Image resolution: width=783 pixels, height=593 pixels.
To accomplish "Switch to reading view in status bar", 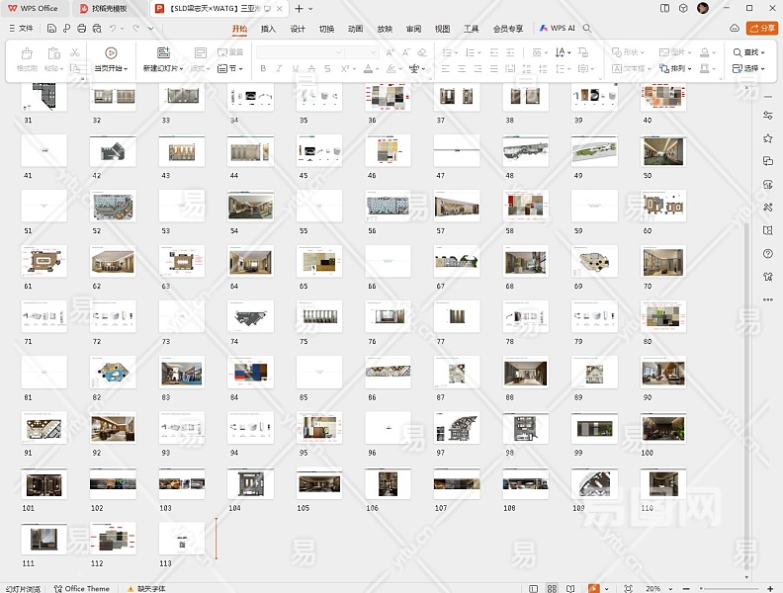I will [x=568, y=588].
